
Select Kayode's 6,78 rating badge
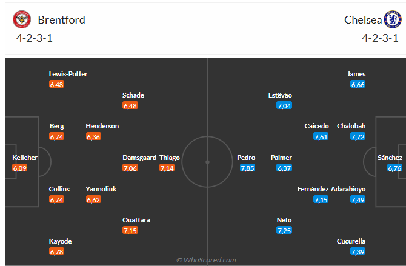tap(57, 251)
